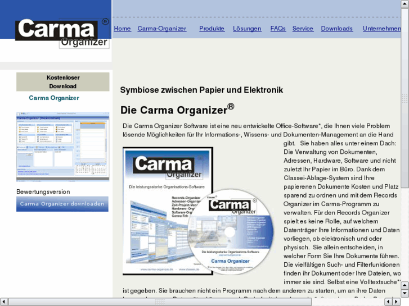Open the Lösungen navigation link
The image size is (409, 306).
(x=247, y=29)
